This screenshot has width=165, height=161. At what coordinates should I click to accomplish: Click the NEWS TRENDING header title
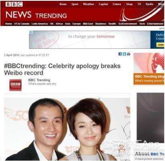pos(36,15)
